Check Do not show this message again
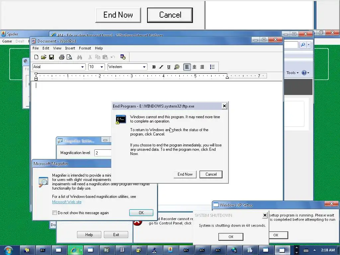This screenshot has height=255, width=340. point(55,213)
